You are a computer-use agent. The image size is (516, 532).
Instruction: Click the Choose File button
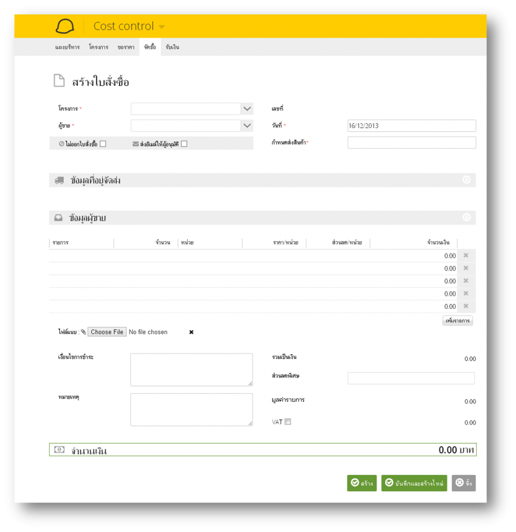pos(107,332)
